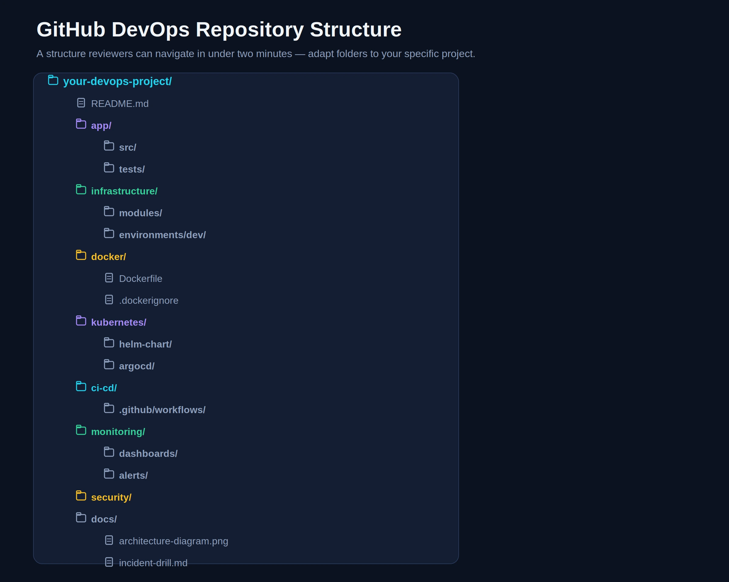
Task: Select the modules/ folder label
Action: 140,213
